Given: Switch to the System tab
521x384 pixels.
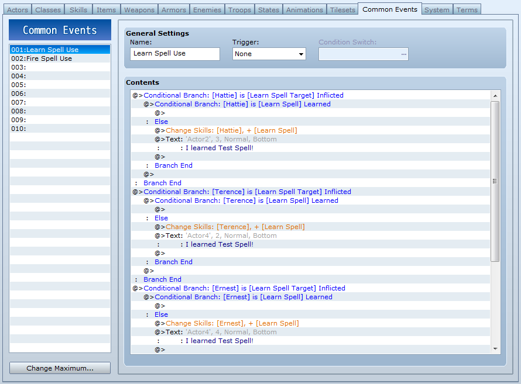Looking at the screenshot, I should click(437, 9).
